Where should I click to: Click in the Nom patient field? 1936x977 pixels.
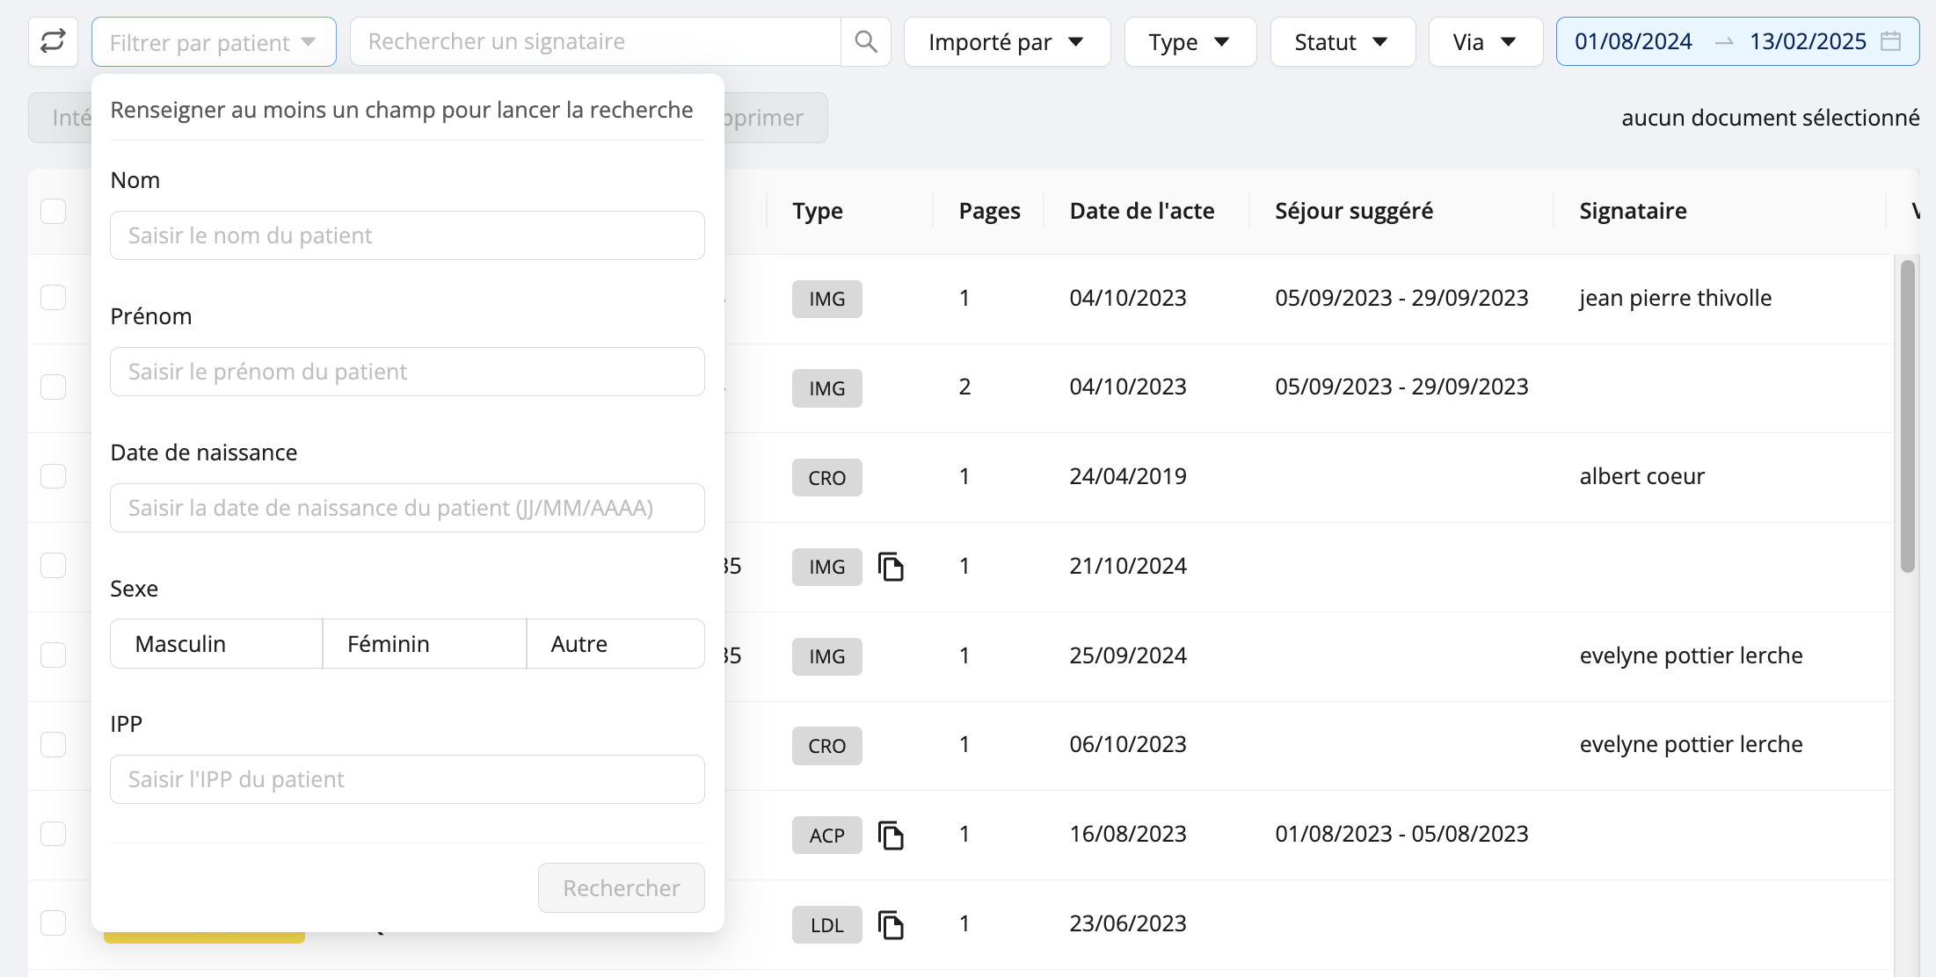[407, 235]
